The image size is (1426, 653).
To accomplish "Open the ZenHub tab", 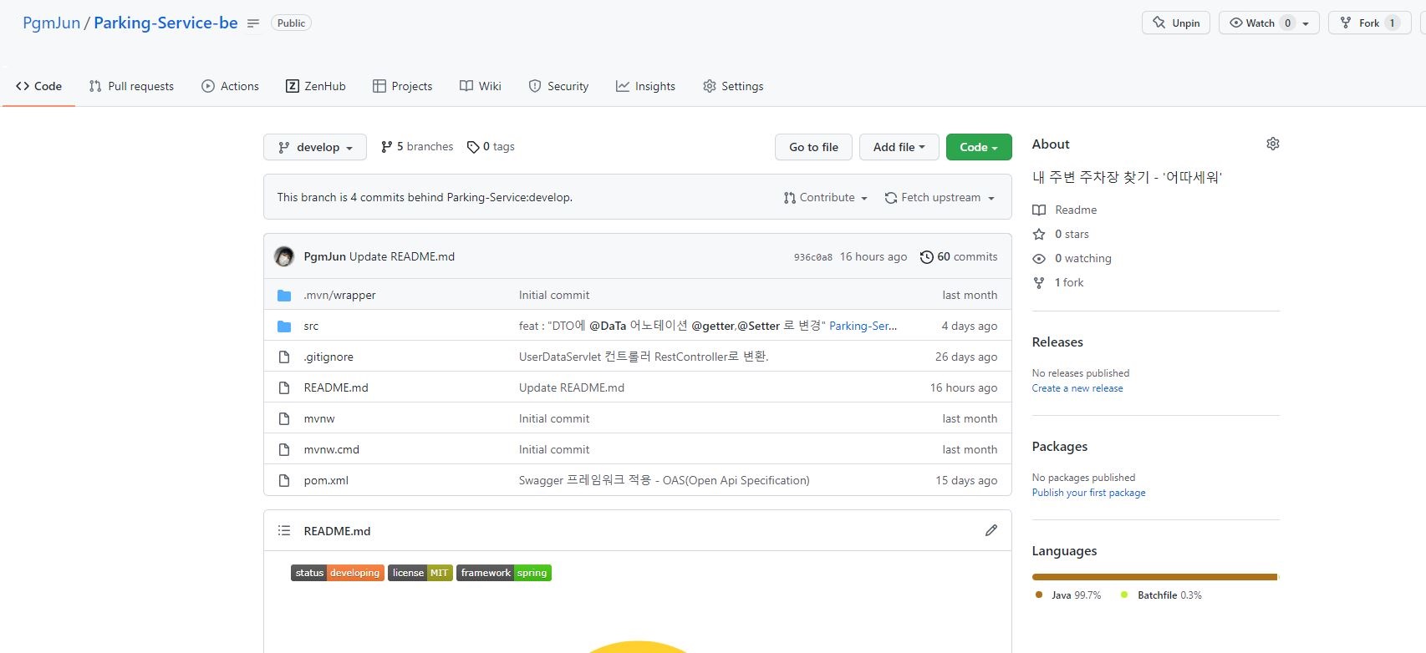I will tap(315, 86).
